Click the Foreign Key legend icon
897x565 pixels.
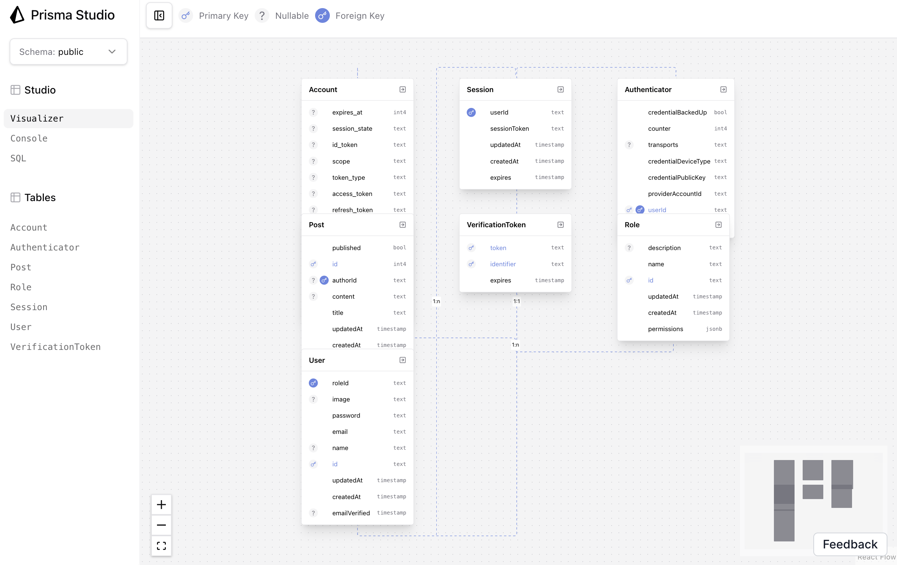(322, 15)
